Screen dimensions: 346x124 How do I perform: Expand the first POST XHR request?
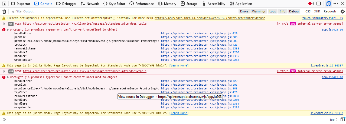point(4,24)
